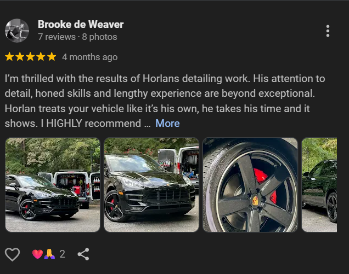
Task: View the reaction count of 2
Action: (63, 254)
